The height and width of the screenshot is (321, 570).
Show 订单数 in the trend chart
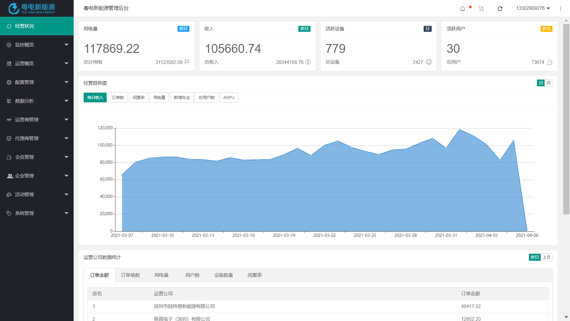pos(118,97)
